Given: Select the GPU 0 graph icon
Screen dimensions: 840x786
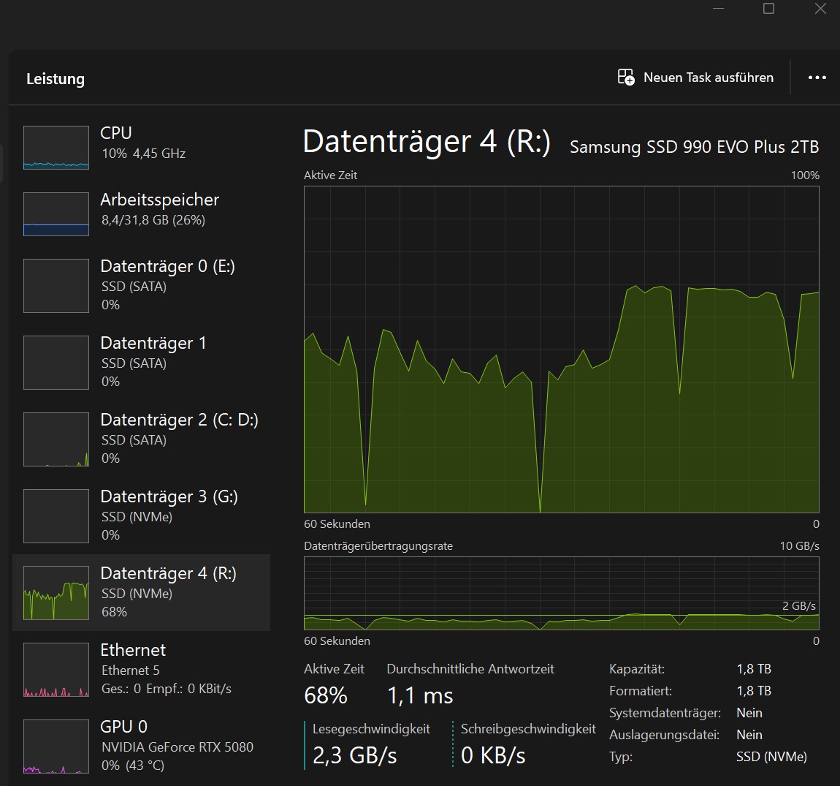Looking at the screenshot, I should pyautogui.click(x=56, y=747).
